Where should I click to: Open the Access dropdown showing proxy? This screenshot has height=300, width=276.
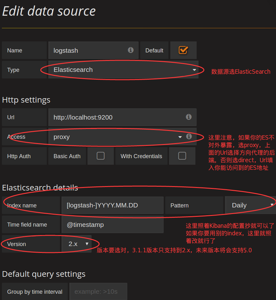tap(116, 137)
